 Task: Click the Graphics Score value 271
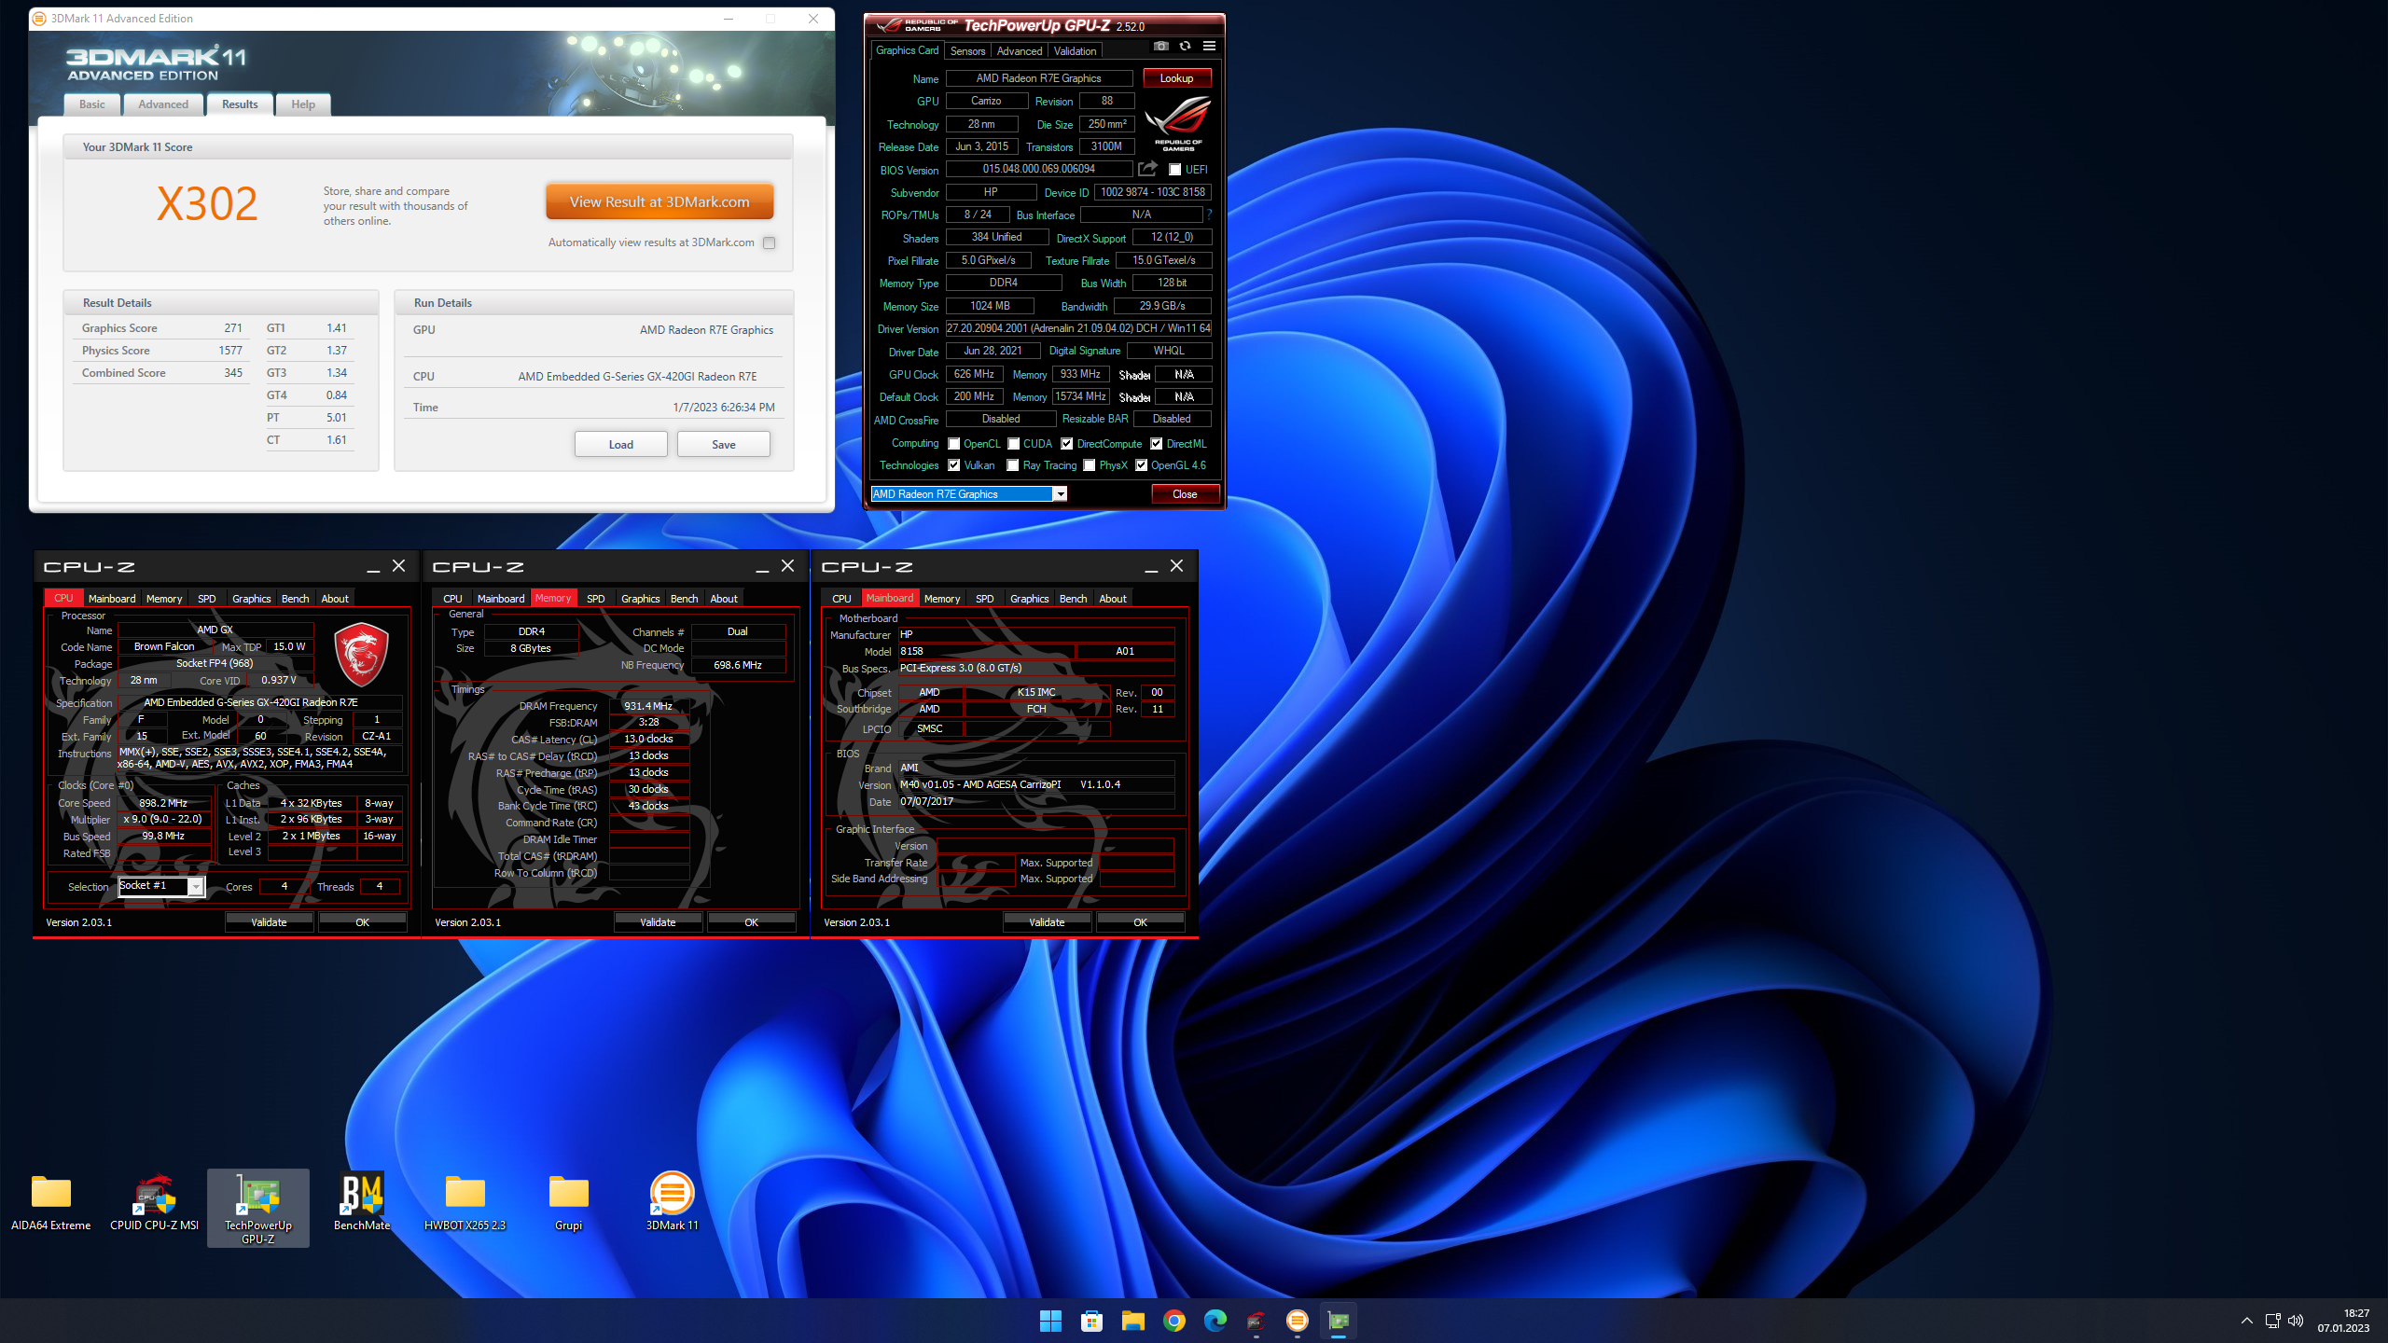tap(232, 328)
